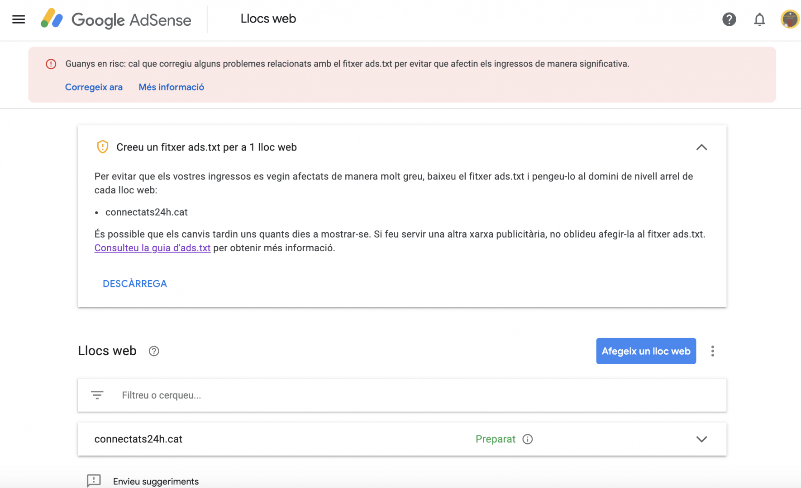Viewport: 801px width, 488px height.
Task: Click the green Preparat status text
Action: (x=496, y=439)
